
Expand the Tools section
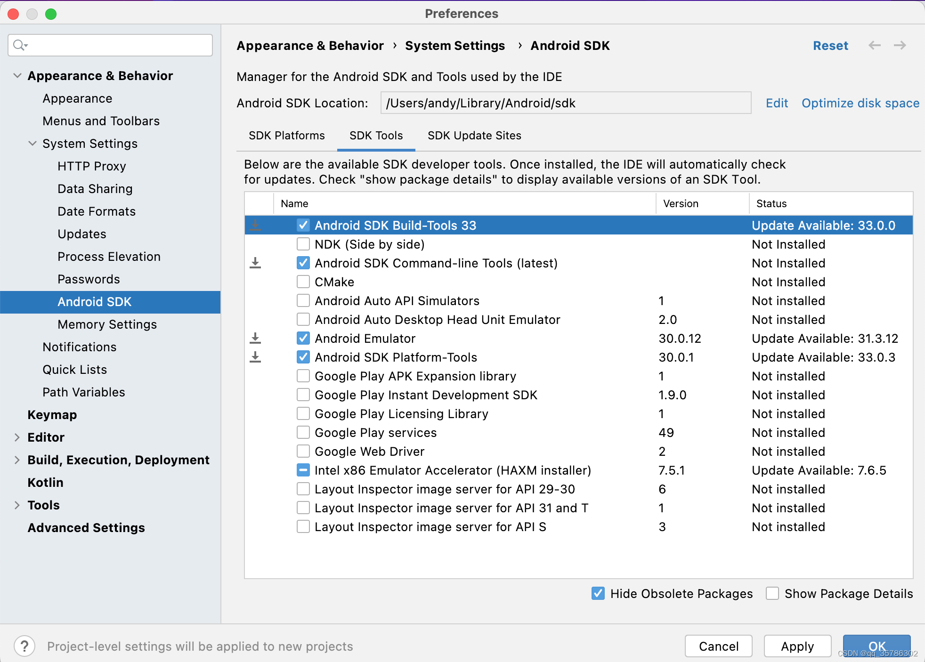point(17,505)
